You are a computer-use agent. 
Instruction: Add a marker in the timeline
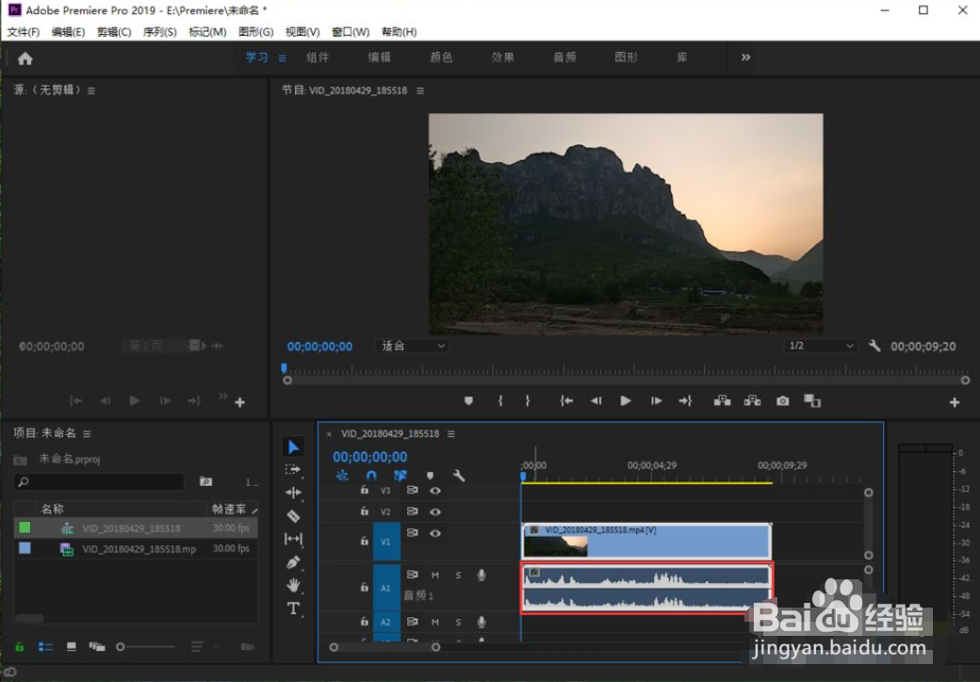pyautogui.click(x=430, y=476)
